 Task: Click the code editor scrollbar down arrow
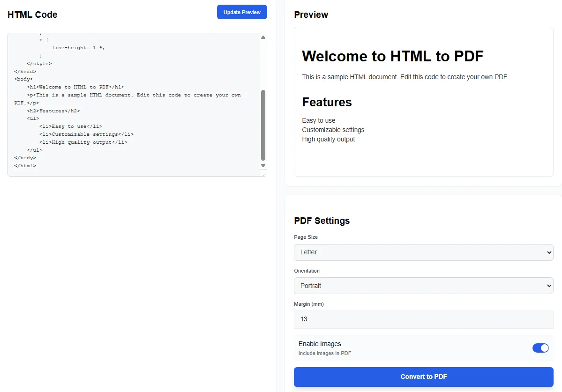click(x=263, y=165)
